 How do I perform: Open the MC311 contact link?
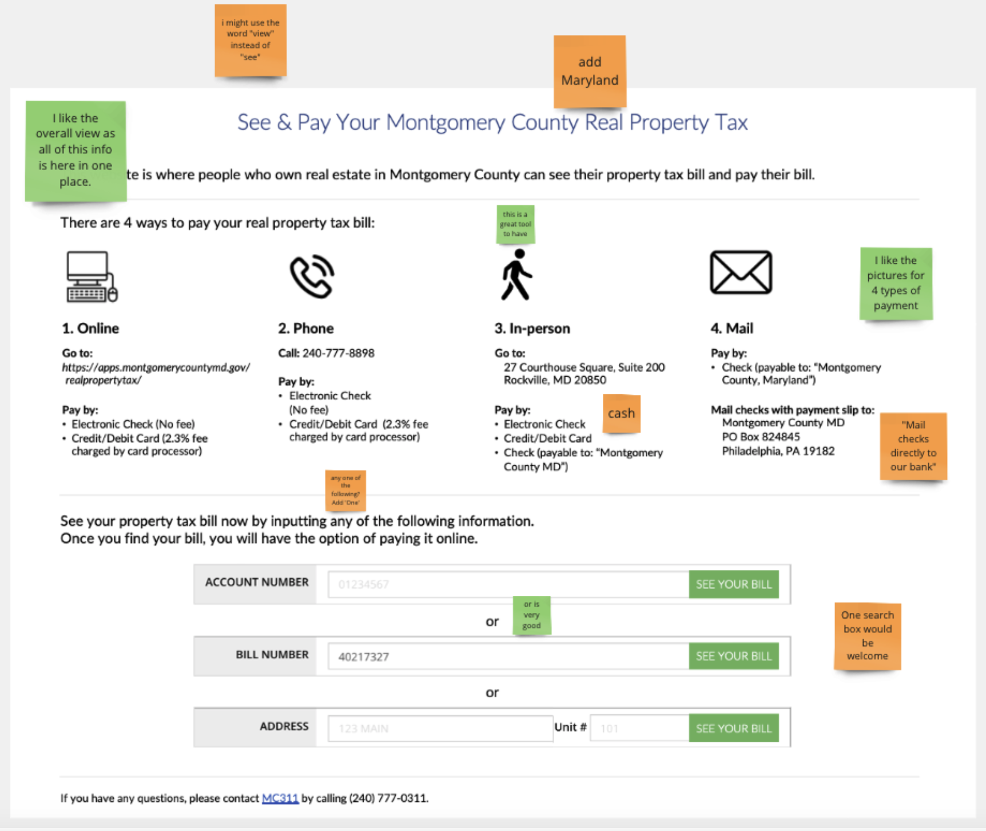click(x=280, y=798)
